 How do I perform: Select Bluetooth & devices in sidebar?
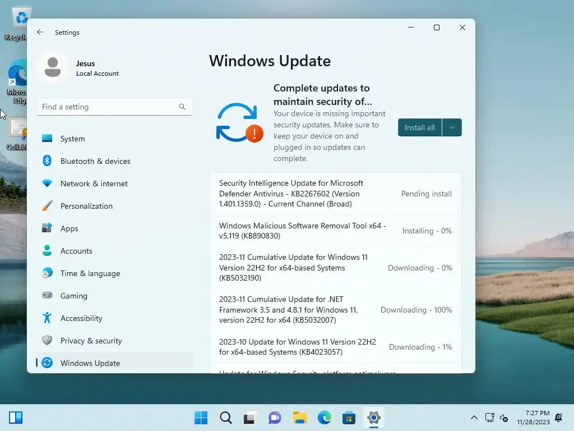114,161
